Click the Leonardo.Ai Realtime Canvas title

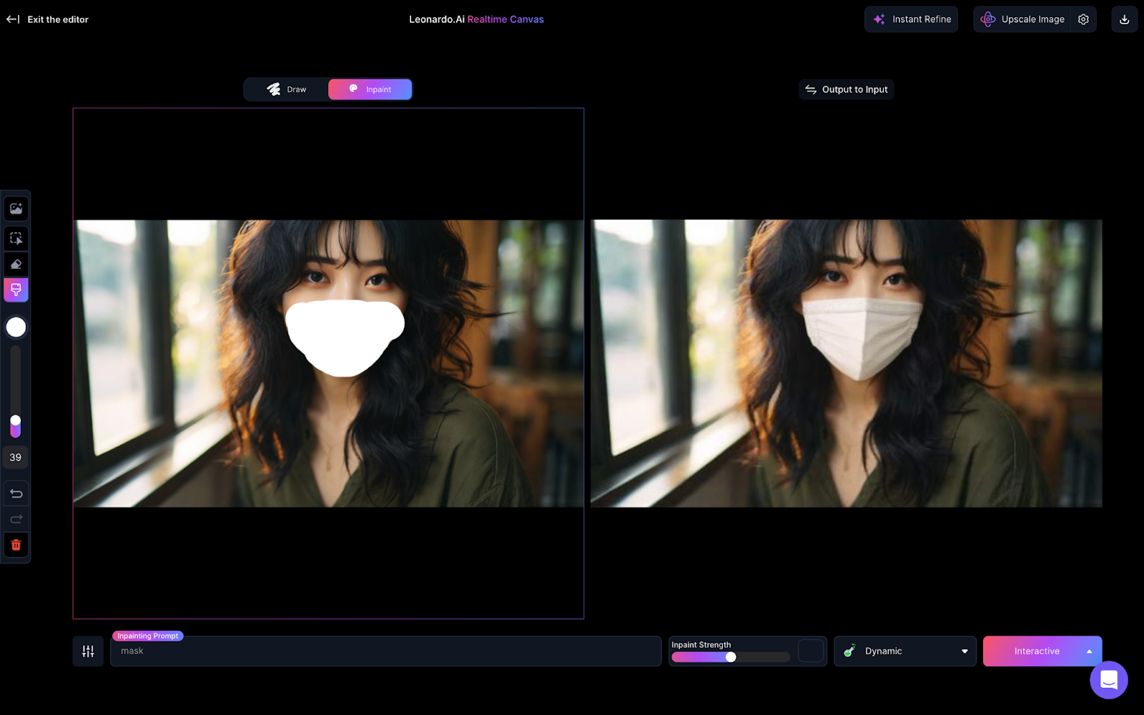pos(476,19)
